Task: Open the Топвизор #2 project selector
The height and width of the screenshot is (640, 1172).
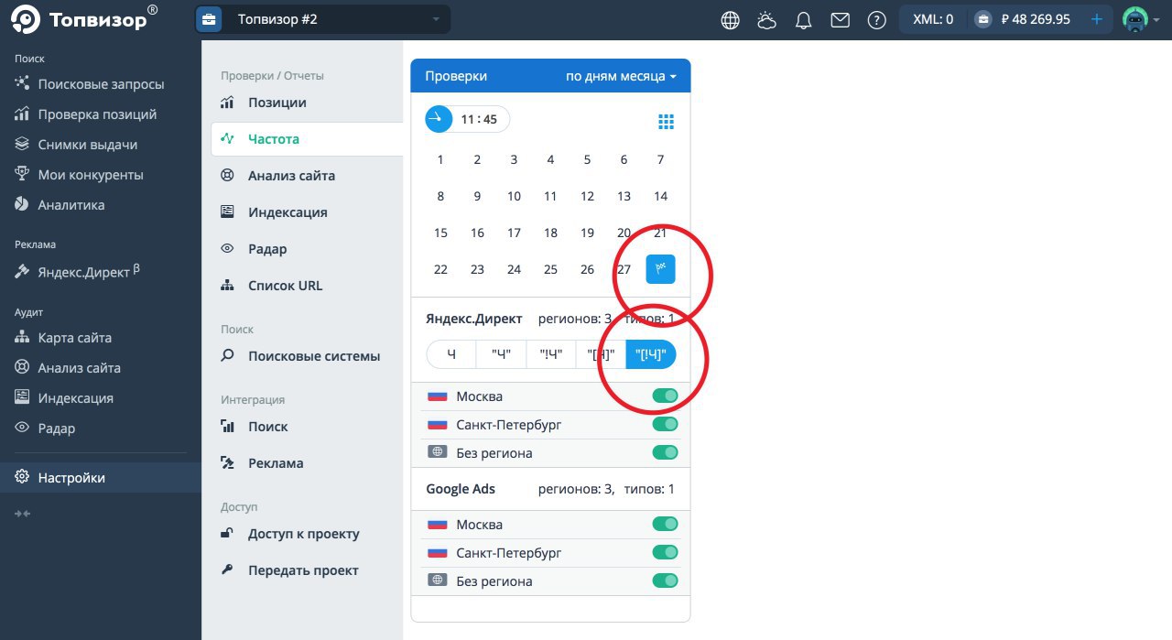Action: [324, 18]
